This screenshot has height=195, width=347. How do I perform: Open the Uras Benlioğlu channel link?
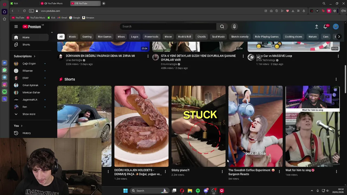coord(74,60)
